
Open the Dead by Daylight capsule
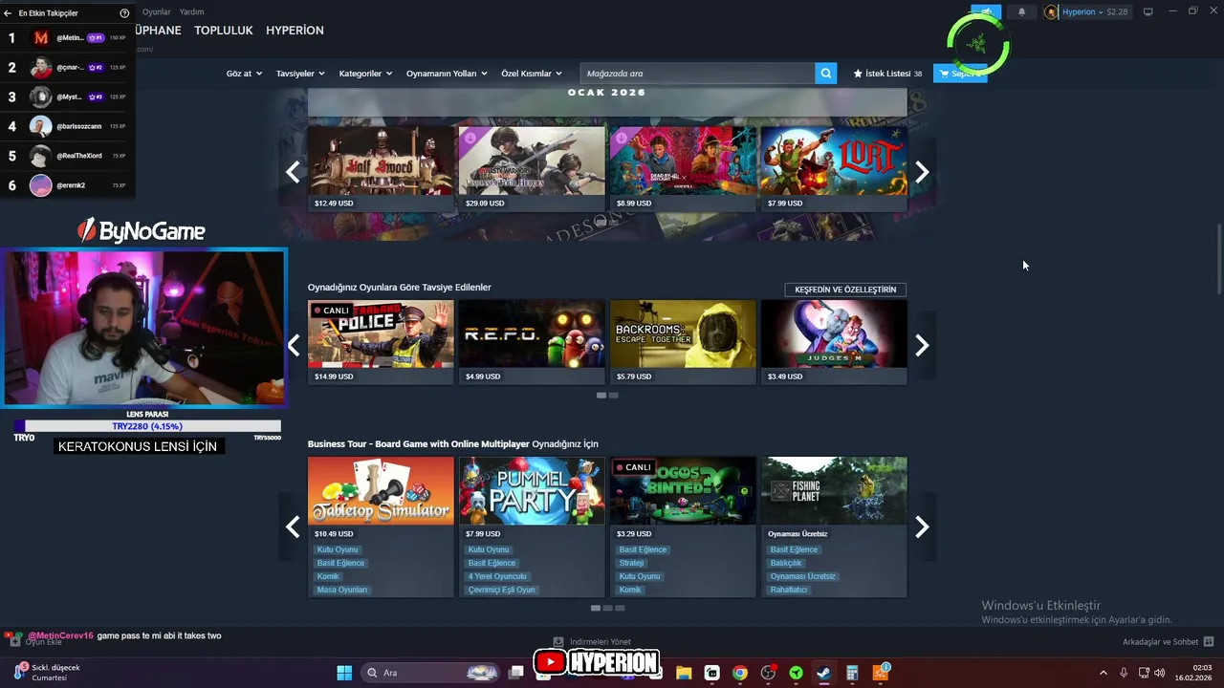(683, 169)
